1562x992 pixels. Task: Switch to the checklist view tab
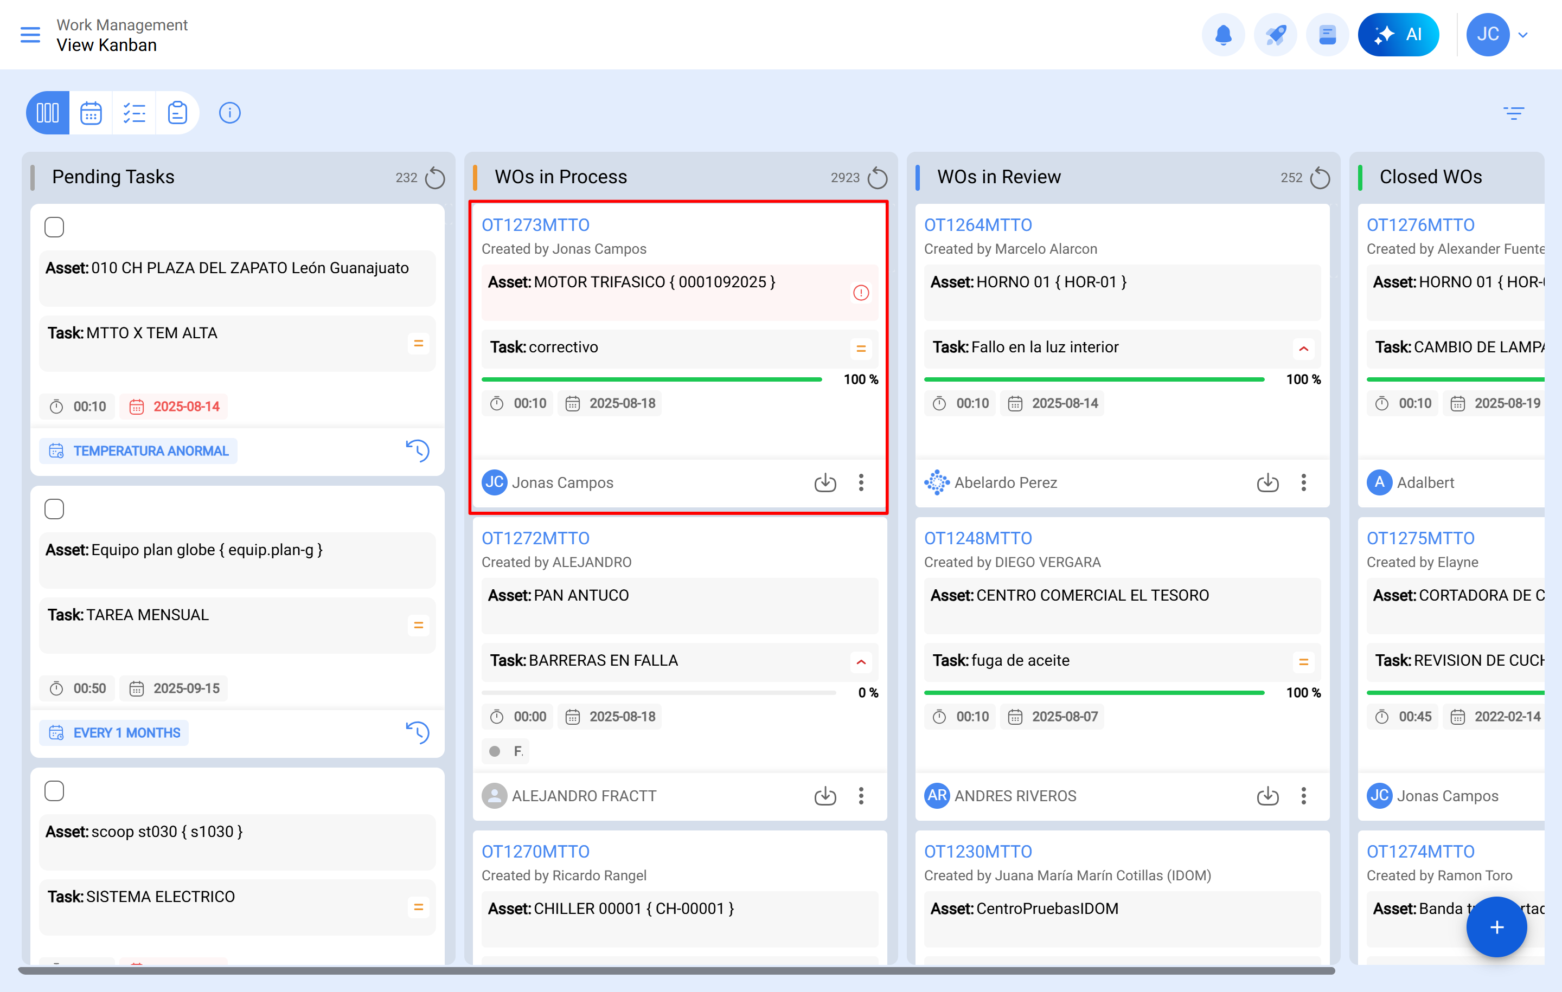tap(133, 113)
